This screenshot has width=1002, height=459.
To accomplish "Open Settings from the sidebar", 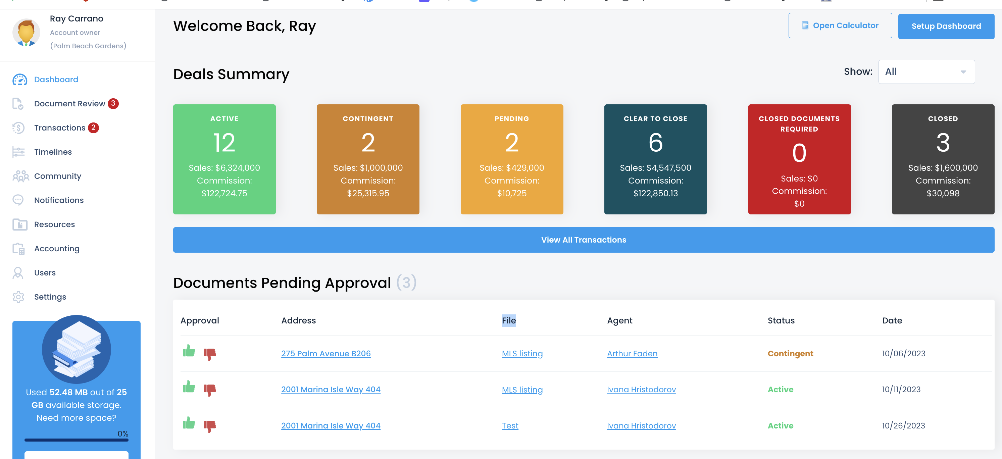I will coord(50,297).
